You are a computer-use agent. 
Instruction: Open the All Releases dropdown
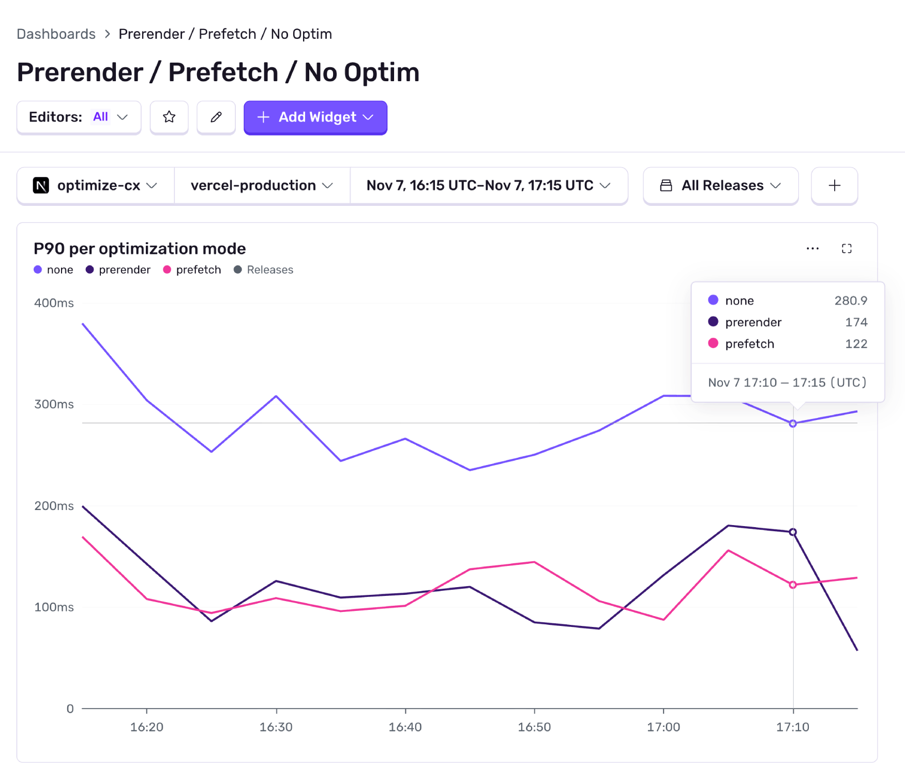point(721,186)
